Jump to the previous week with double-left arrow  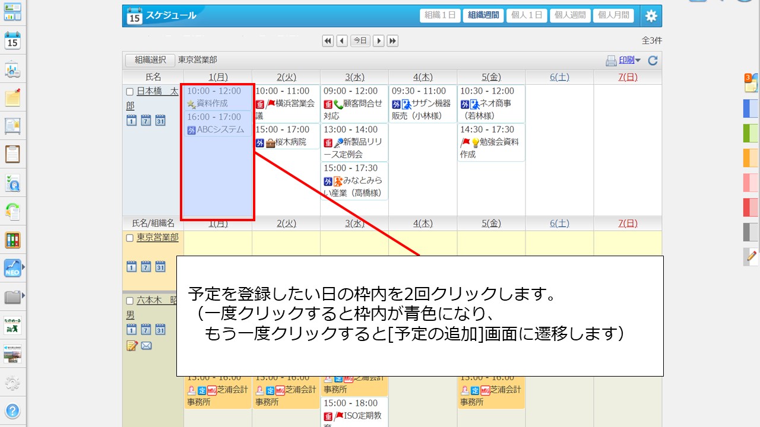pos(328,41)
